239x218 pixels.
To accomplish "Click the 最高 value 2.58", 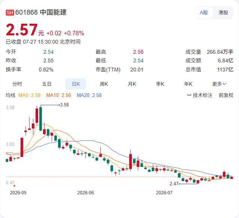I will [x=138, y=52].
